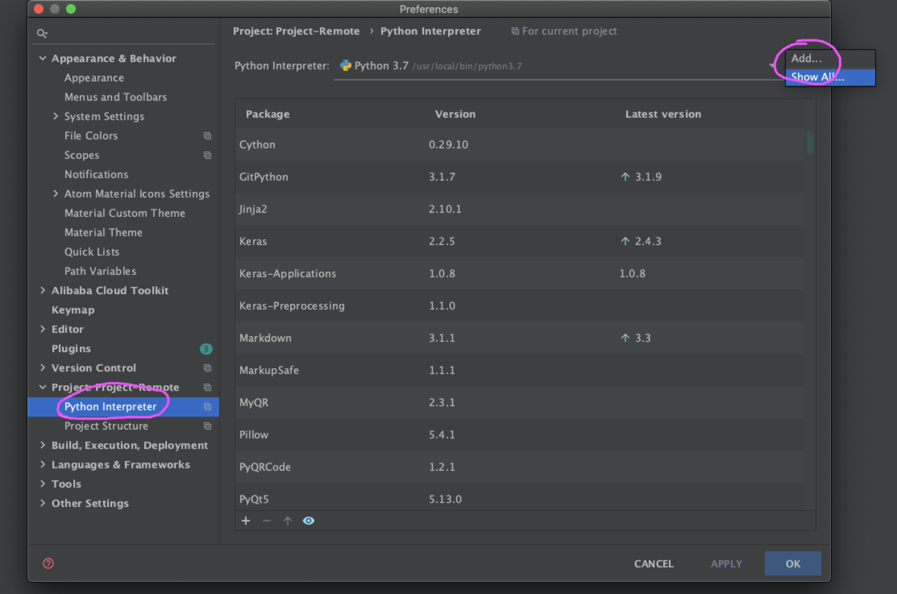The height and width of the screenshot is (594, 897).
Task: Toggle the show early releases eye icon
Action: tap(308, 521)
